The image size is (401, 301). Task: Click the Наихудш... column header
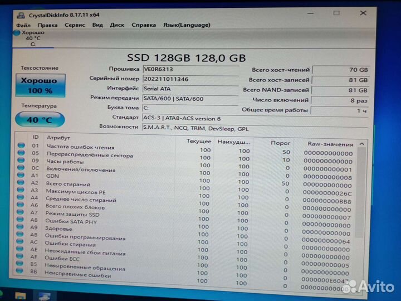pos(233,142)
